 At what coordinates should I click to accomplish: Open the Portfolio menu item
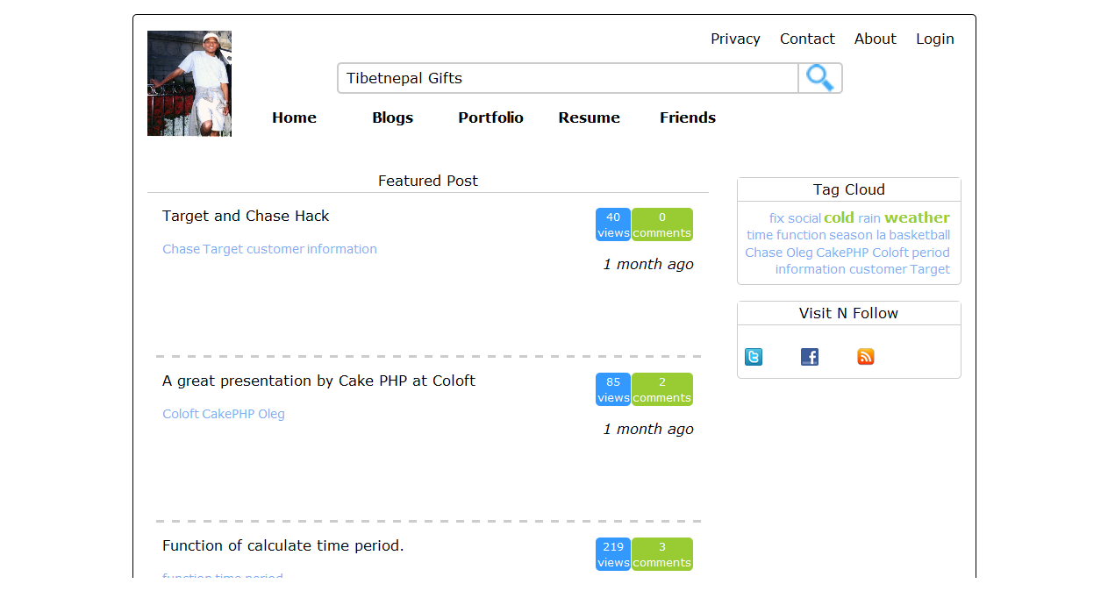[490, 117]
